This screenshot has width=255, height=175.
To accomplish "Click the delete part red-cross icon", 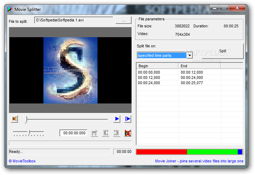I will click(x=128, y=133).
